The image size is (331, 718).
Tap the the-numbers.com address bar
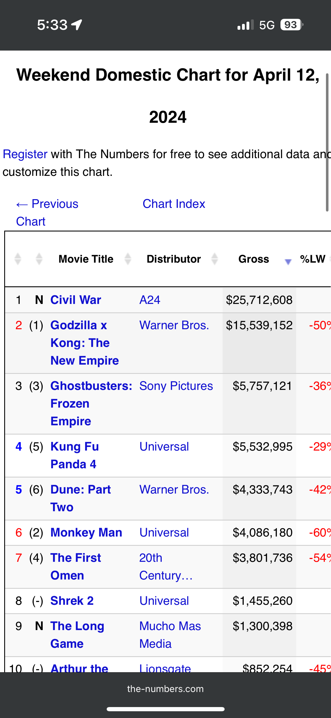(165, 689)
